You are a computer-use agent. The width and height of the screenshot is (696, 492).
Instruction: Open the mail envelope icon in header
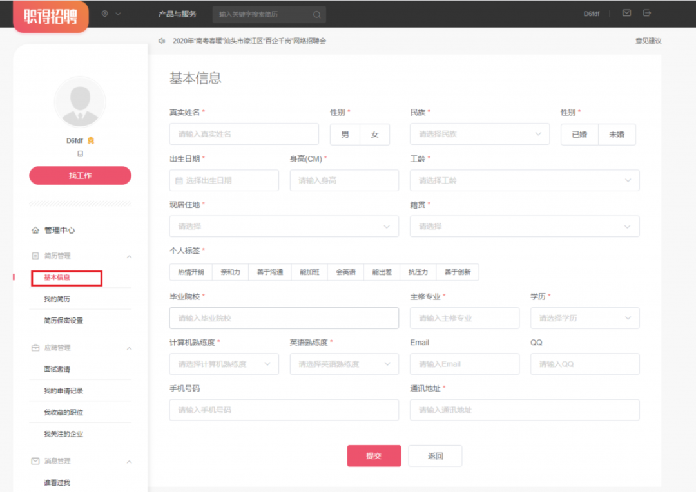[626, 13]
